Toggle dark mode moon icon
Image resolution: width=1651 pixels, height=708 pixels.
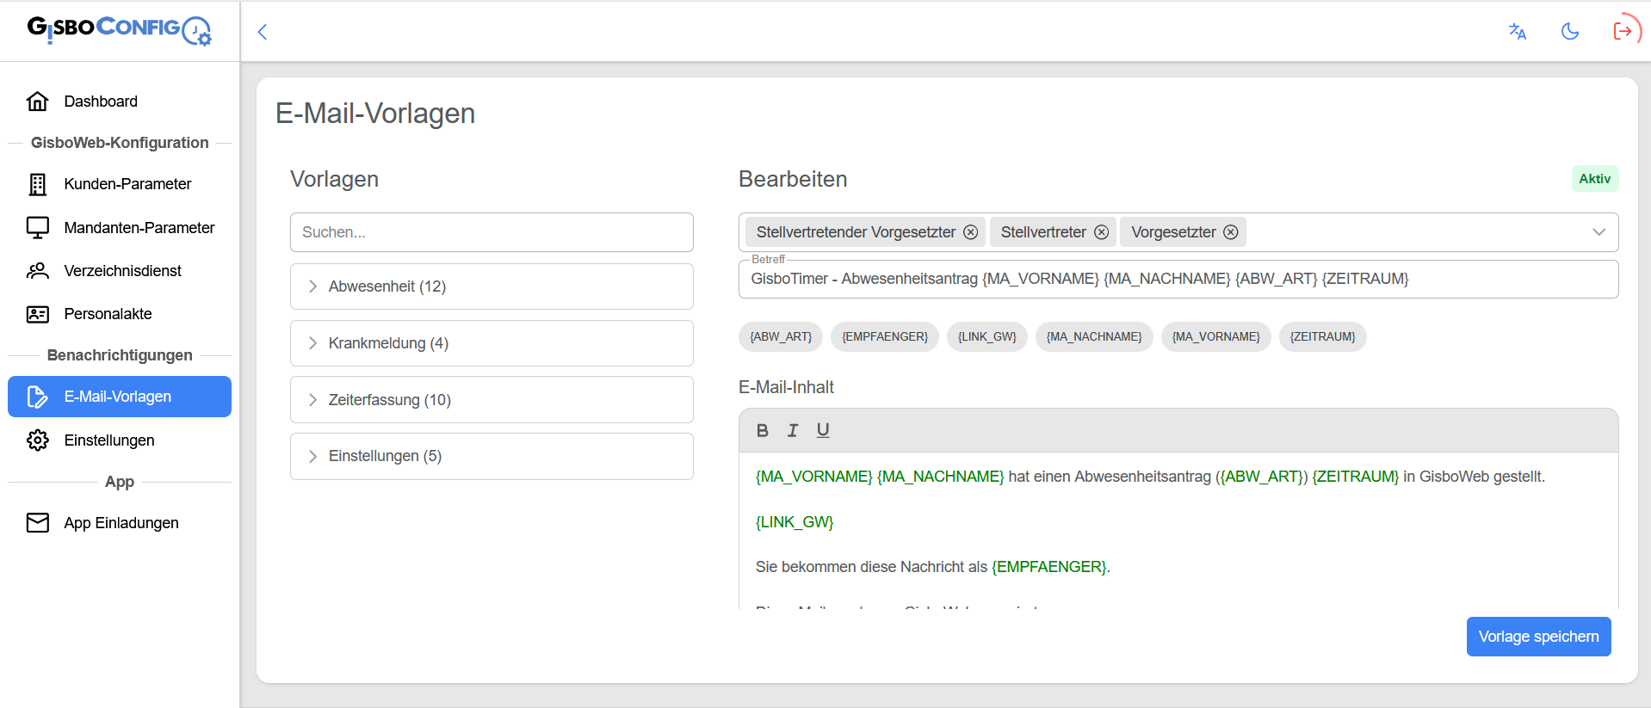[x=1570, y=32]
